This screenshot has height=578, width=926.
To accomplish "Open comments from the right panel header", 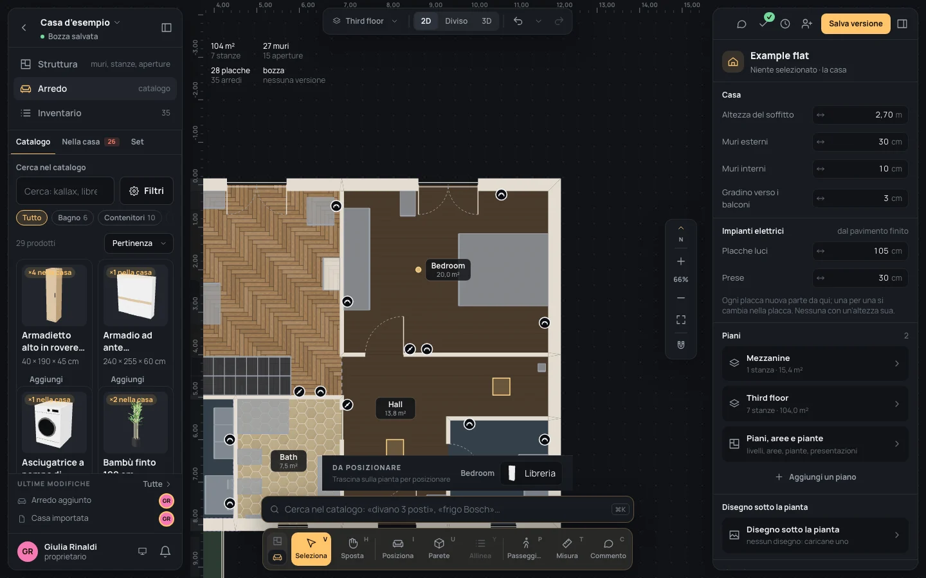I will tap(741, 24).
